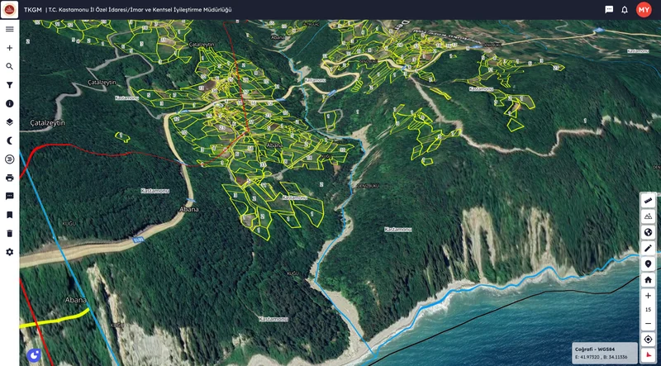This screenshot has width=661, height=366.
Task: Click the zoom level value 15
Action: pos(648,310)
